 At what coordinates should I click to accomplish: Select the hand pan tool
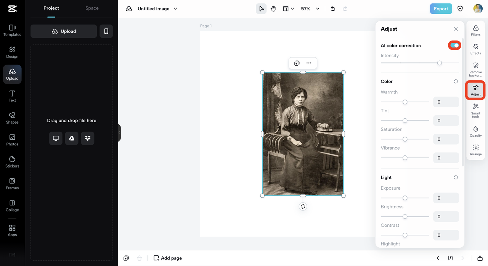[x=273, y=9]
